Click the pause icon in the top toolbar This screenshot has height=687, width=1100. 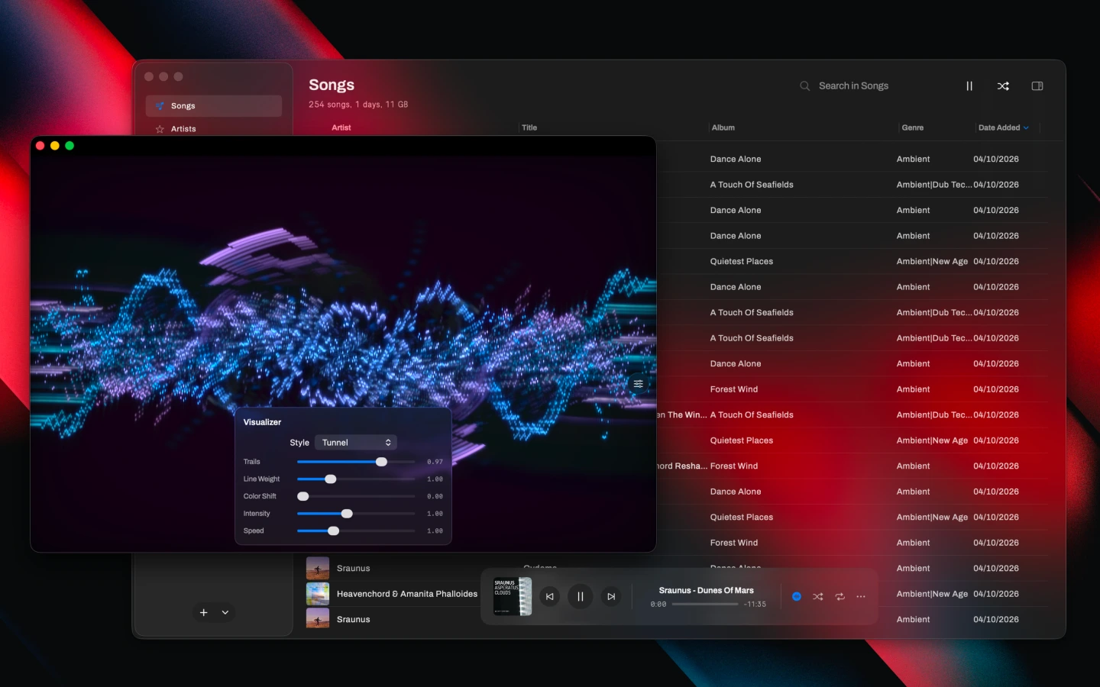coord(969,86)
